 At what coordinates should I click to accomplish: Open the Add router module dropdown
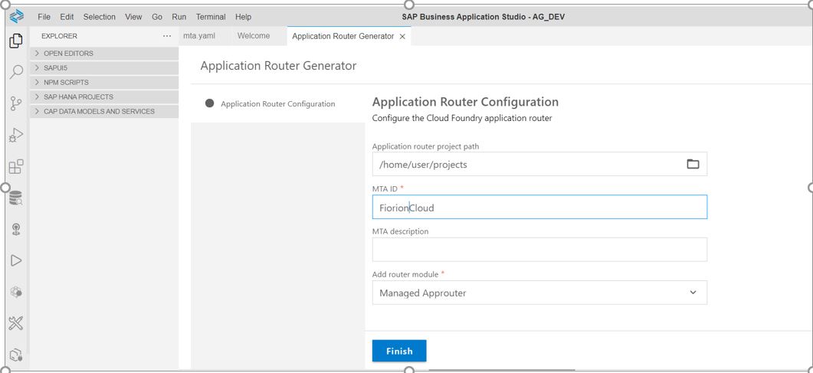539,293
